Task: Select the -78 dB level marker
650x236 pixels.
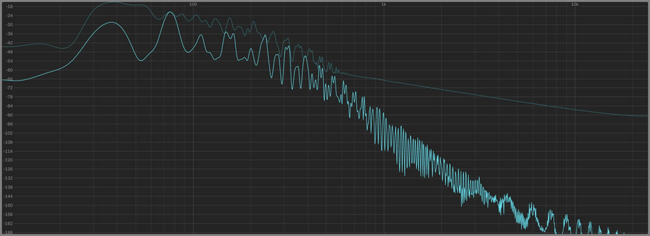Action: point(9,97)
